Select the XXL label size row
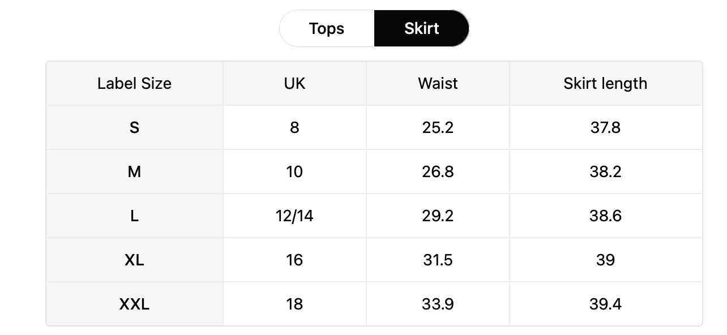 click(x=374, y=304)
